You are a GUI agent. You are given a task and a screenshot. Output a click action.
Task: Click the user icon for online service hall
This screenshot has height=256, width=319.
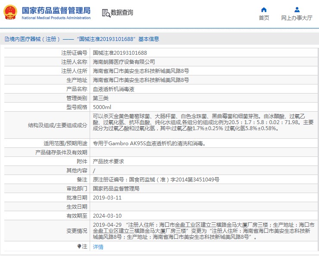297,9
